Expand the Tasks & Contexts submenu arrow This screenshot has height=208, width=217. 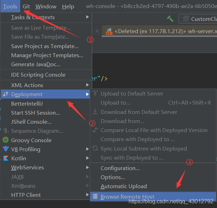coord(87,17)
